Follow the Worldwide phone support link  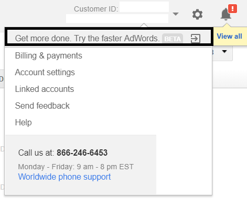tap(65, 177)
